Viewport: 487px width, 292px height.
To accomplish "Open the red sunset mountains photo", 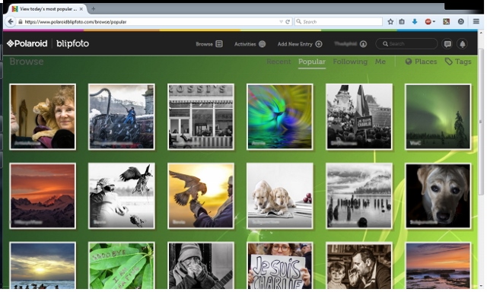I will tap(43, 195).
